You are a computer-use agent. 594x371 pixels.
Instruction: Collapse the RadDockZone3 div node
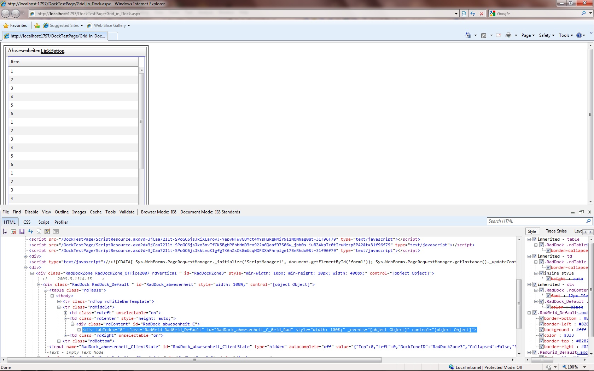click(32, 273)
